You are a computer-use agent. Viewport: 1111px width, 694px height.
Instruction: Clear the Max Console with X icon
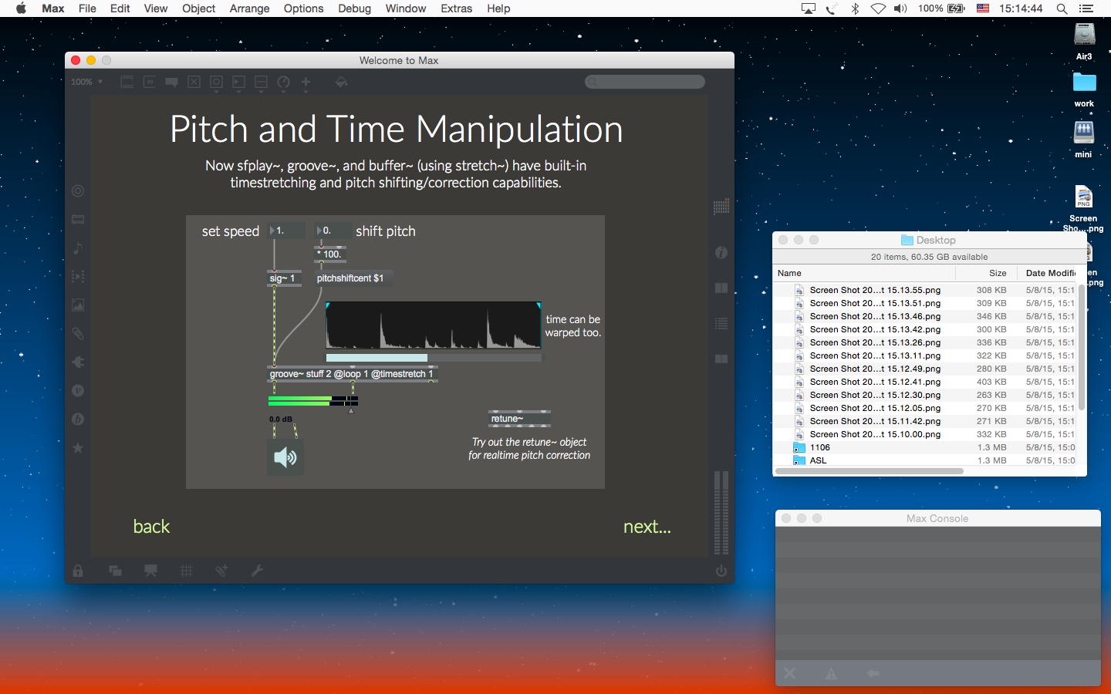789,673
